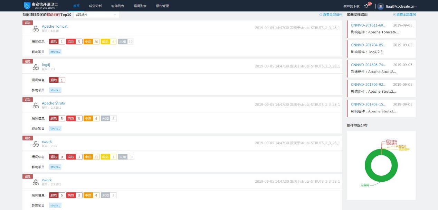Click the component icon next to Apache Struts
Image resolution: width=438 pixels, height=210 pixels.
pyautogui.click(x=36, y=106)
